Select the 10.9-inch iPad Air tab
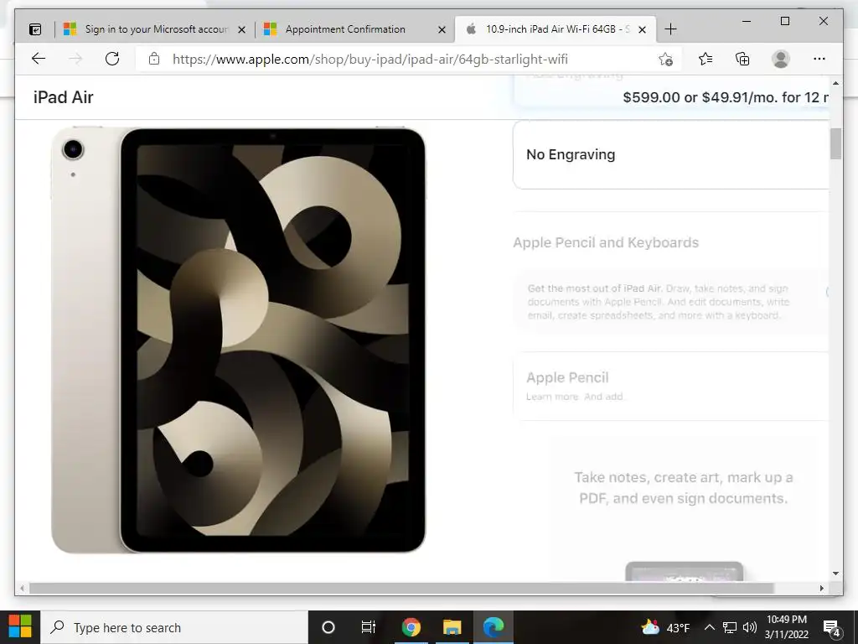858x644 pixels. click(555, 29)
